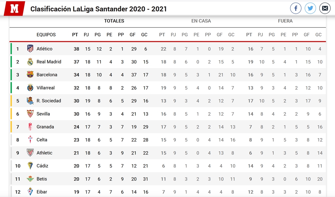Open the R. Sociedad team link

(49, 101)
